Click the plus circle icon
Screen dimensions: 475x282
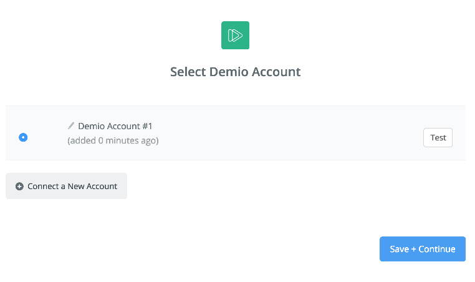click(x=19, y=186)
